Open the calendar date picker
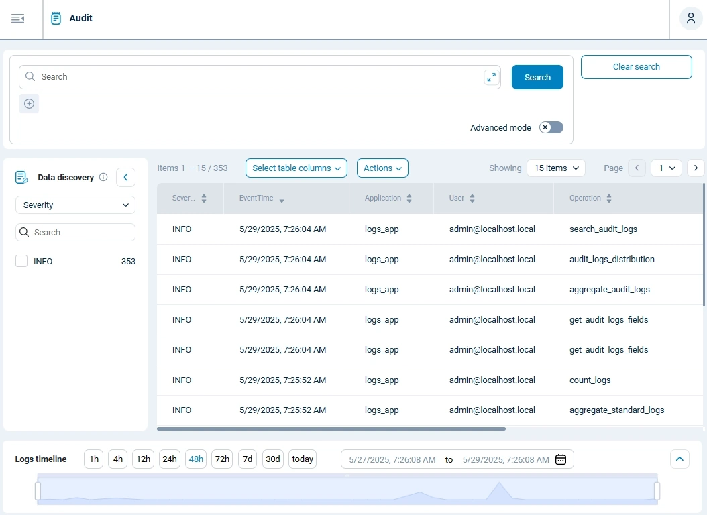The height and width of the screenshot is (515, 707). click(x=561, y=459)
